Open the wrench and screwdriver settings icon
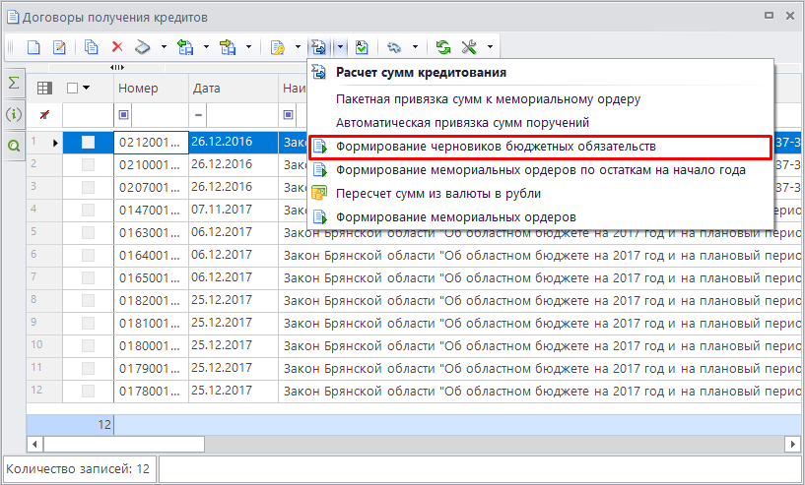This screenshot has width=805, height=485. click(x=470, y=46)
